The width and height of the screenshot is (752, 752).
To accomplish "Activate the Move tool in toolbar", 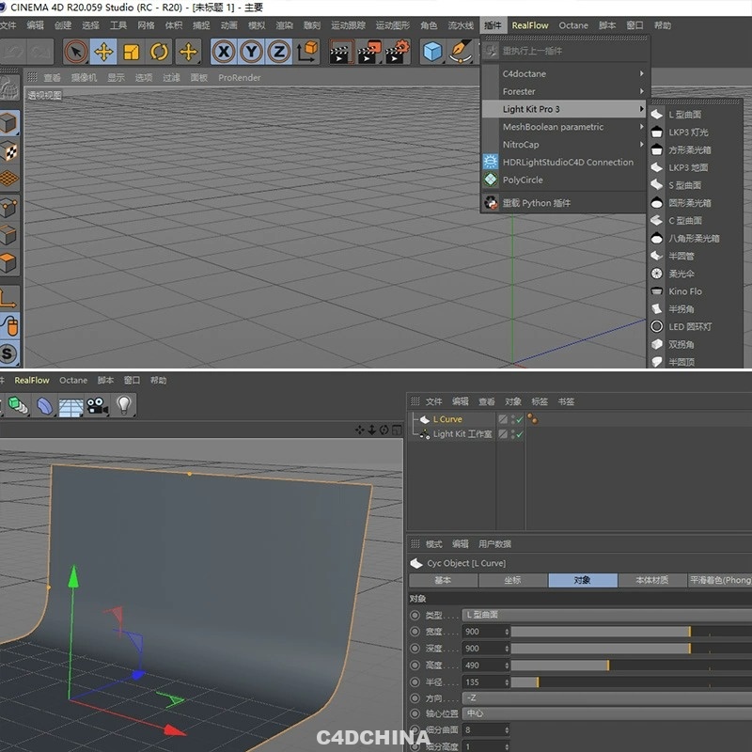I will coord(103,52).
